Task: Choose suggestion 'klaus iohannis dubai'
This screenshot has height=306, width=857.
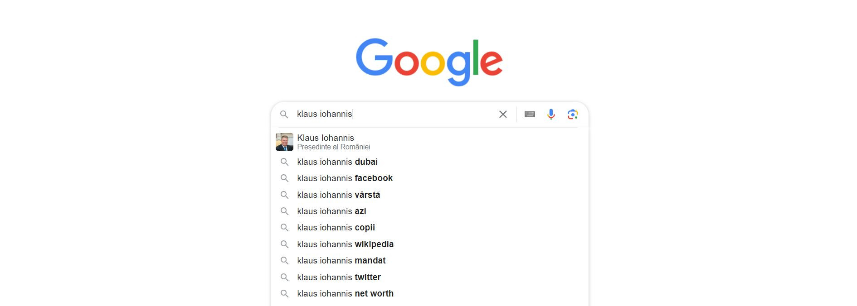Action: click(x=337, y=162)
